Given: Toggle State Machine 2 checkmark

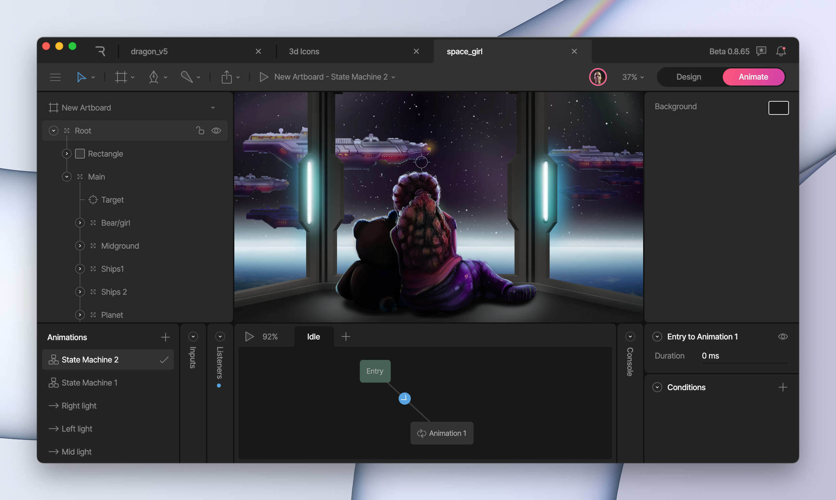Looking at the screenshot, I should (x=164, y=360).
